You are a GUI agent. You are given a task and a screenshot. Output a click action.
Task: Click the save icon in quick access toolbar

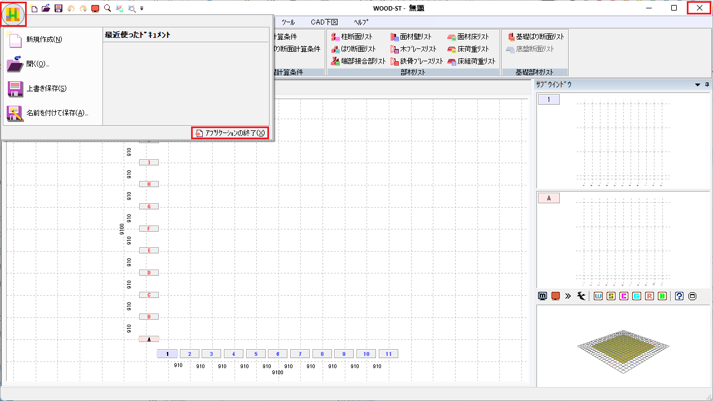click(x=58, y=8)
